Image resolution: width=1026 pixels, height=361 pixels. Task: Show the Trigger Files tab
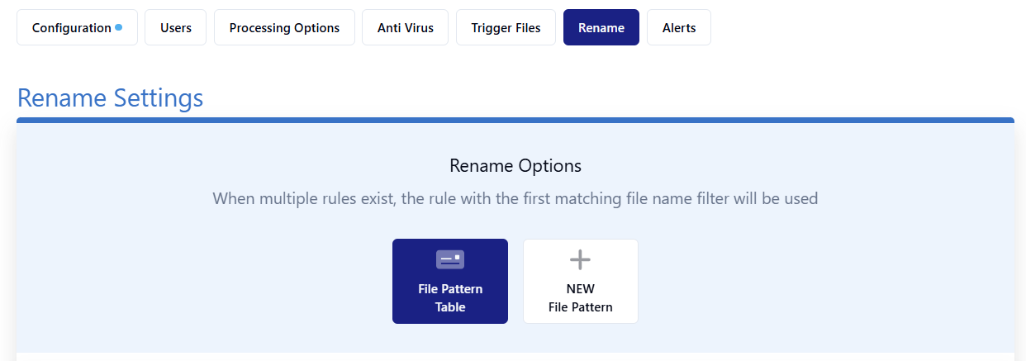click(506, 28)
